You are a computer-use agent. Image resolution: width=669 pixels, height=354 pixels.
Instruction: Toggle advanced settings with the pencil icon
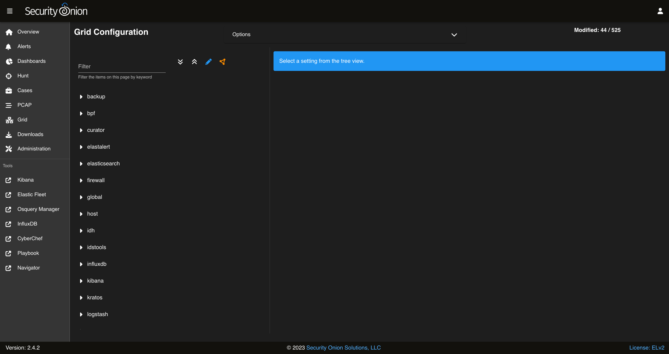[208, 62]
